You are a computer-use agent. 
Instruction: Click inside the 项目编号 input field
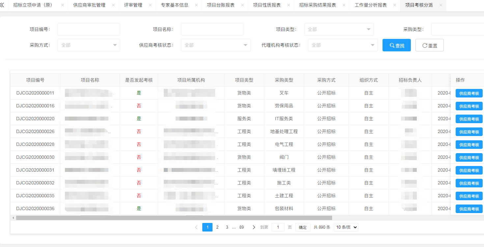click(88, 29)
